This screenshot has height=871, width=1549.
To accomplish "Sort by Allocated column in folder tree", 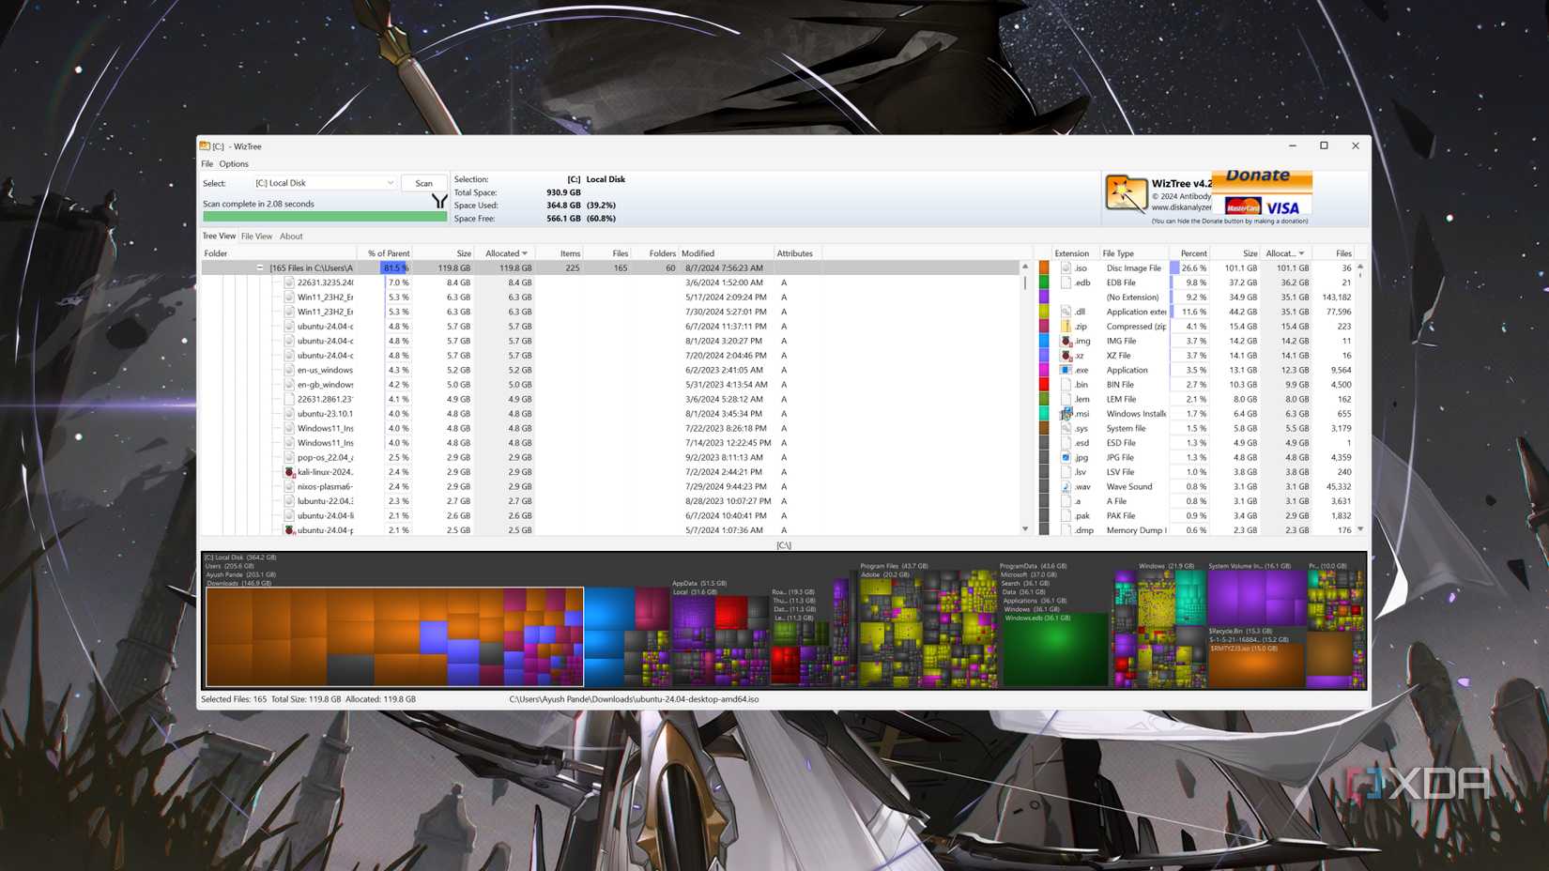I will tap(506, 253).
